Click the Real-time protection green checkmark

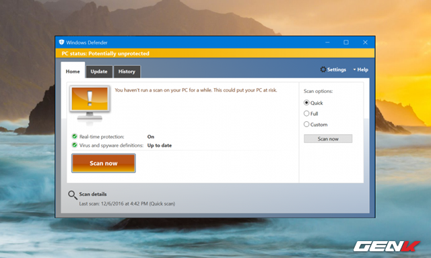click(x=75, y=136)
